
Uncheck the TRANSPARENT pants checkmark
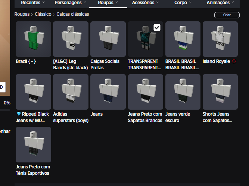pos(157,28)
